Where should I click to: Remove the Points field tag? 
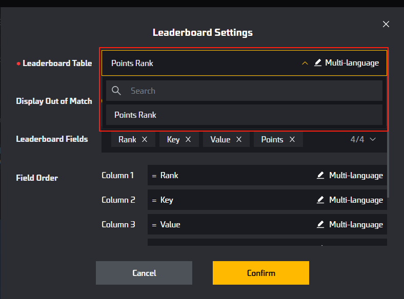click(x=292, y=139)
